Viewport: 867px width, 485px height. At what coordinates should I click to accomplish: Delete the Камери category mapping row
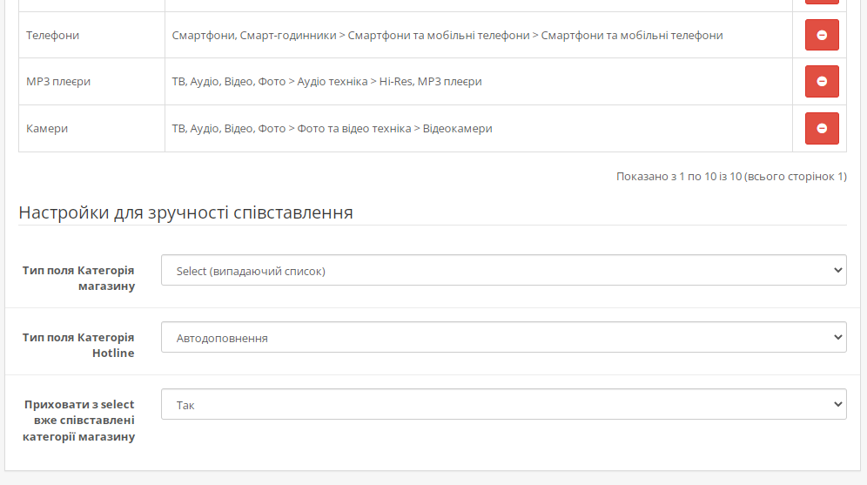pyautogui.click(x=822, y=128)
